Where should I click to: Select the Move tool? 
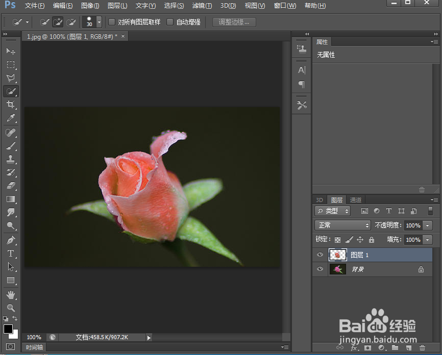point(11,51)
